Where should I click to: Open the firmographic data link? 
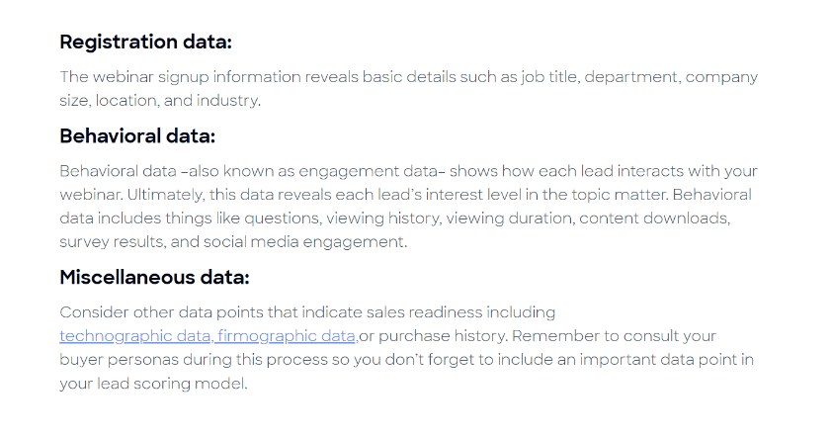click(288, 336)
